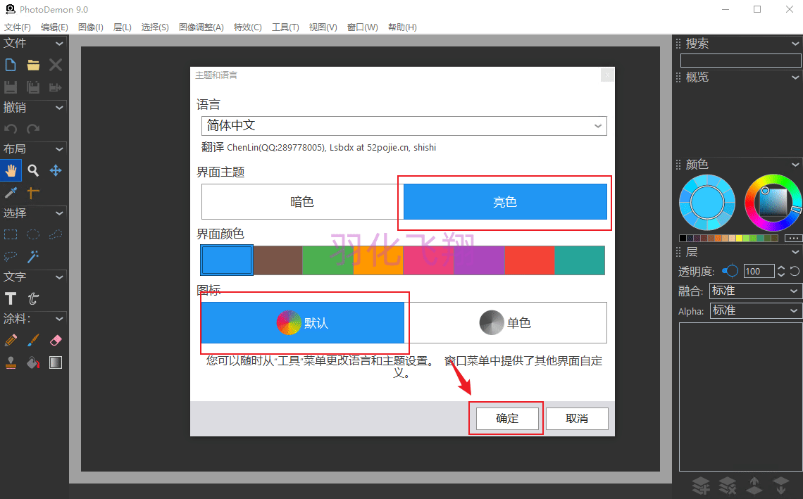803x499 pixels.
Task: Choose the 暗色 dark interface theme
Action: [302, 202]
